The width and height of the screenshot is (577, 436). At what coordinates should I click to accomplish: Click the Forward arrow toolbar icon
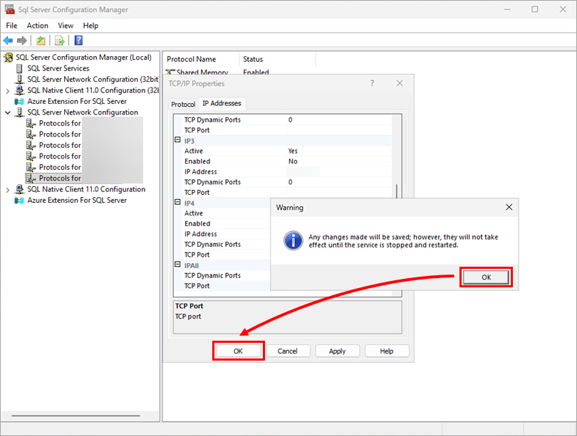click(22, 41)
